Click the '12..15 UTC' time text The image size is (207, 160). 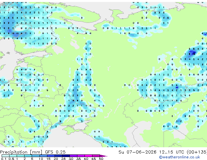point(171,152)
